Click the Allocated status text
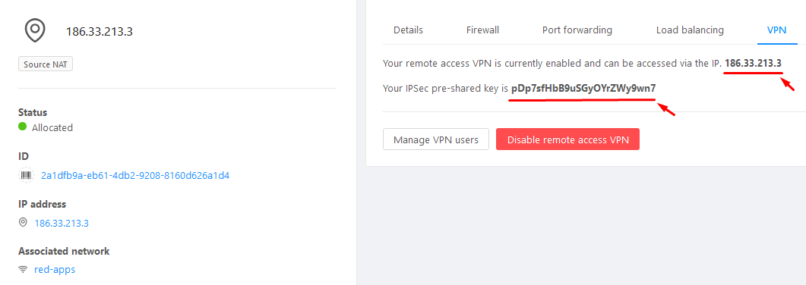This screenshot has width=806, height=285. [x=52, y=127]
